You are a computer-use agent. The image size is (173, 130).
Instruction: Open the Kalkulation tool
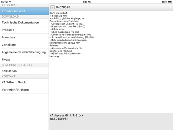(24, 71)
